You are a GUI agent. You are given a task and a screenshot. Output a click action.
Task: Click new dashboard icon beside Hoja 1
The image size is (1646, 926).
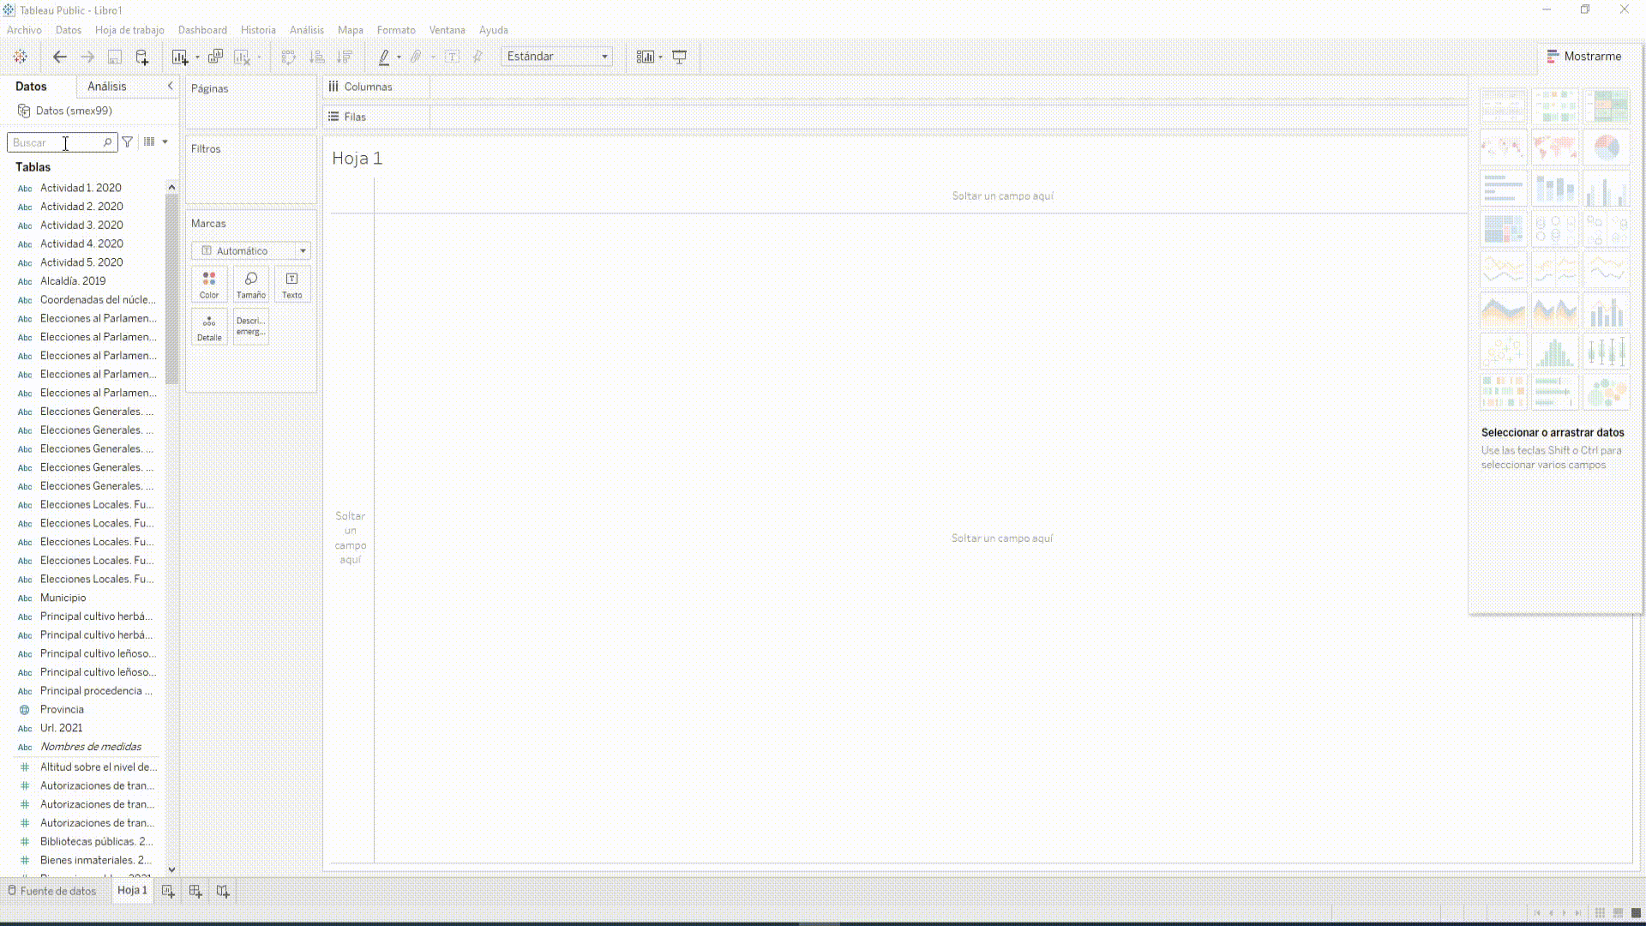click(x=195, y=891)
